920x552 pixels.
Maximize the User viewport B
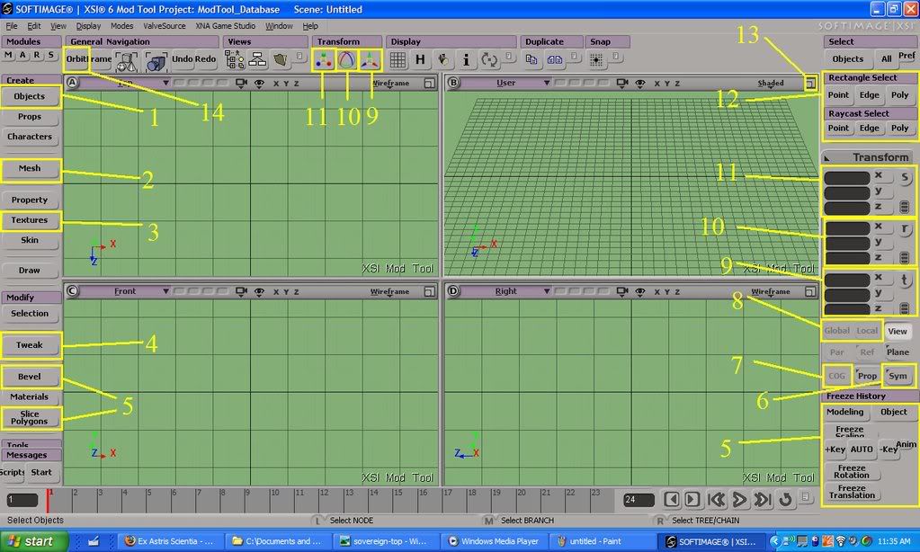pyautogui.click(x=810, y=84)
